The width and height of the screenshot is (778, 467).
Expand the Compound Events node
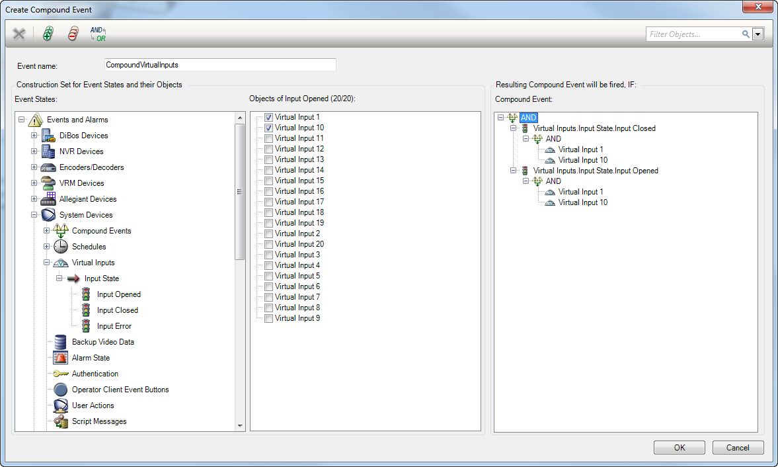tap(47, 231)
